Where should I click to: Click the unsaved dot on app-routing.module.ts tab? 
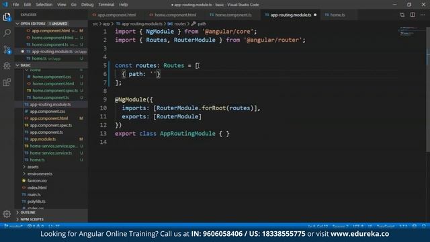point(315,15)
